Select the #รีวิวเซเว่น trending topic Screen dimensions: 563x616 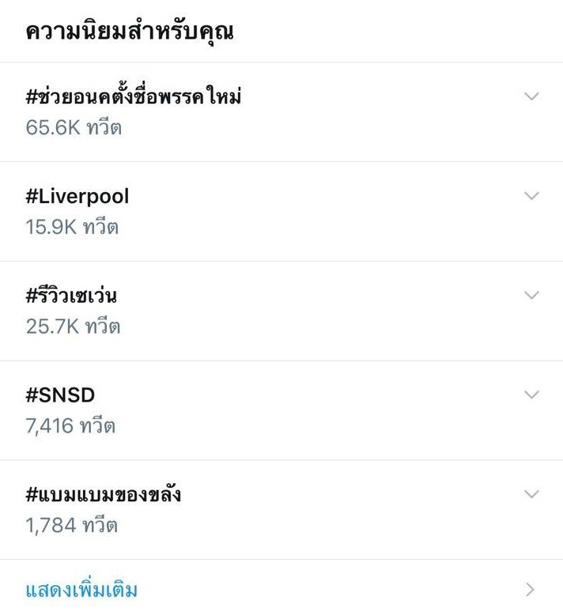(72, 296)
